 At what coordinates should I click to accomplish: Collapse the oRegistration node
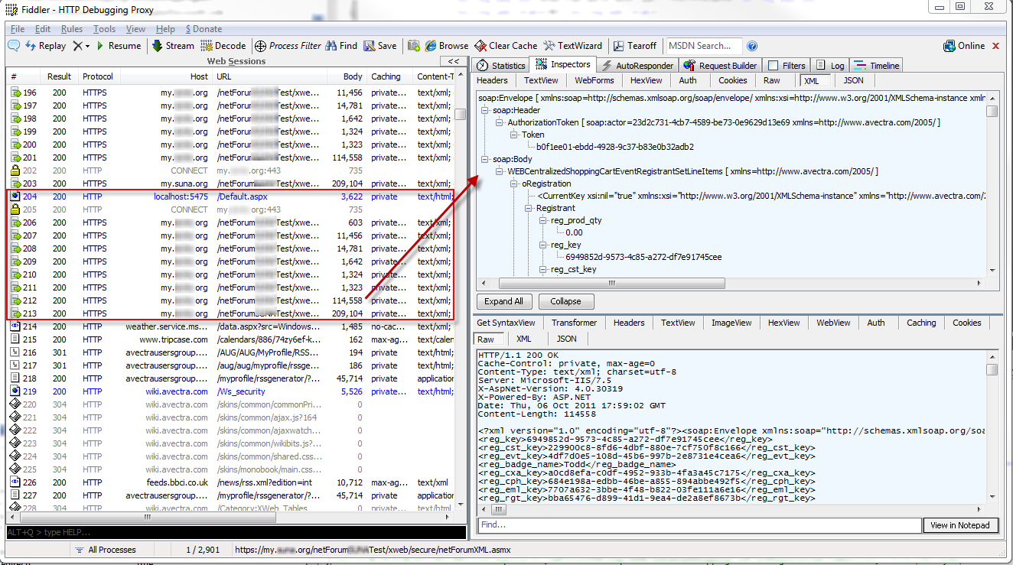point(513,183)
